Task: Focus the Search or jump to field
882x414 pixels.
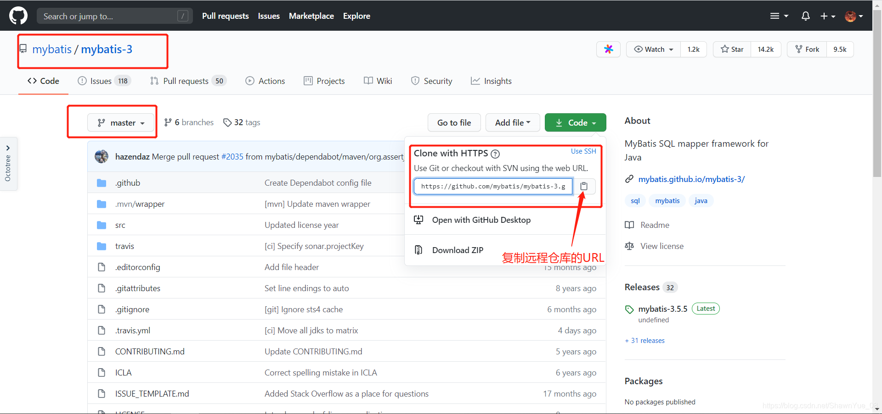Action: 115,16
